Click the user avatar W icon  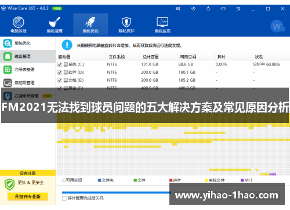[278, 27]
